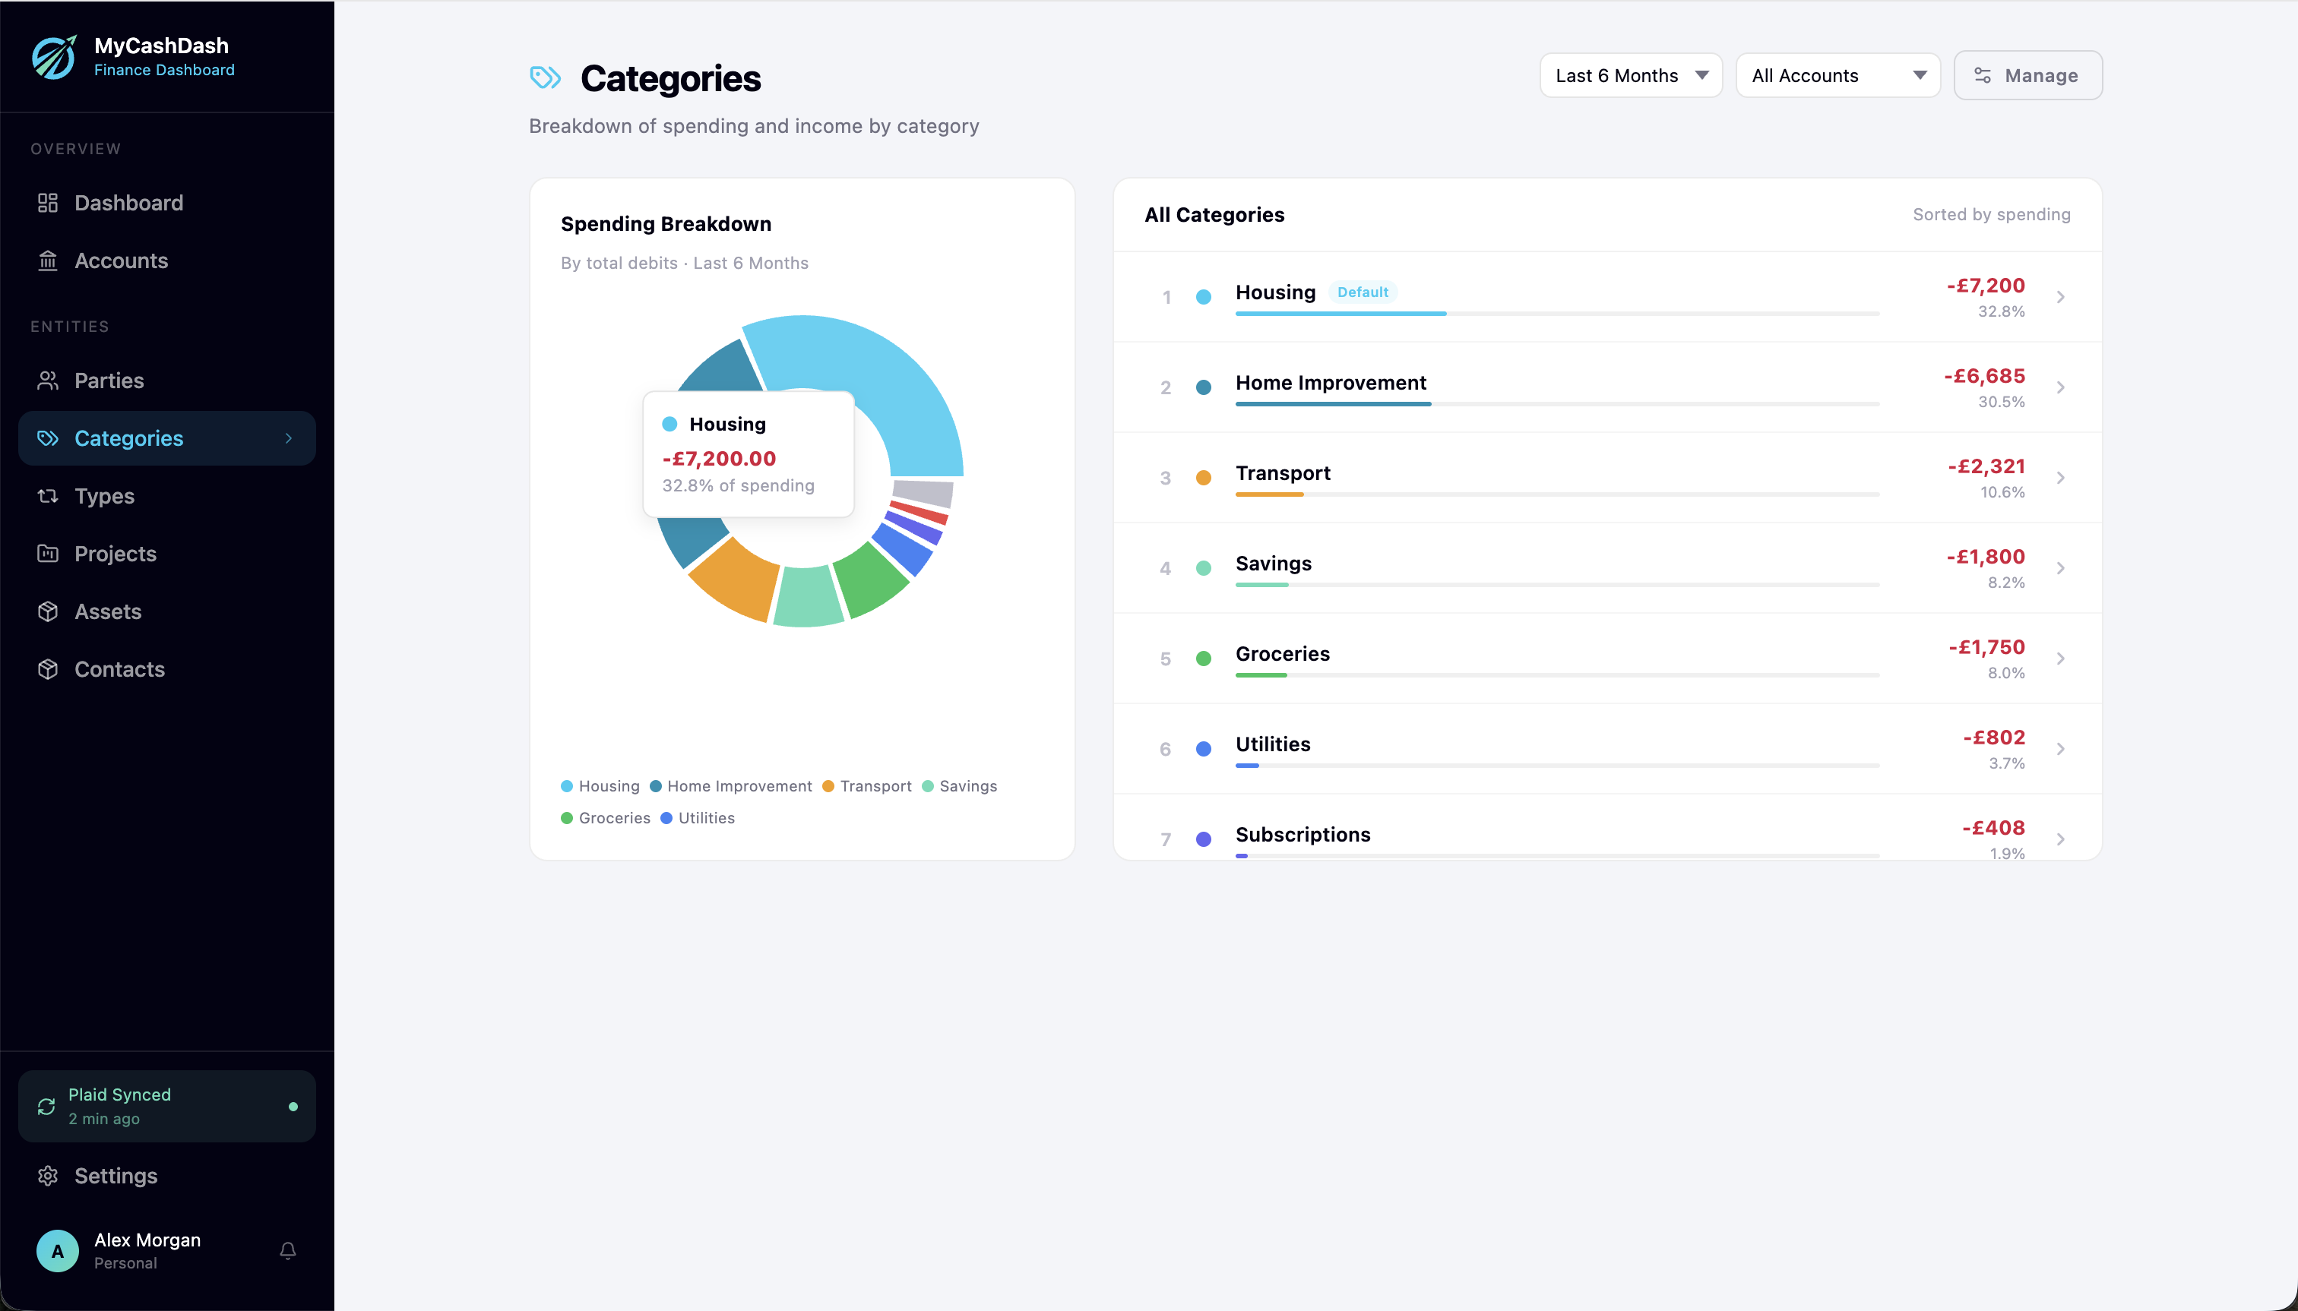Open the Parties entity page
Viewport: 2298px width, 1311px height.
(109, 380)
